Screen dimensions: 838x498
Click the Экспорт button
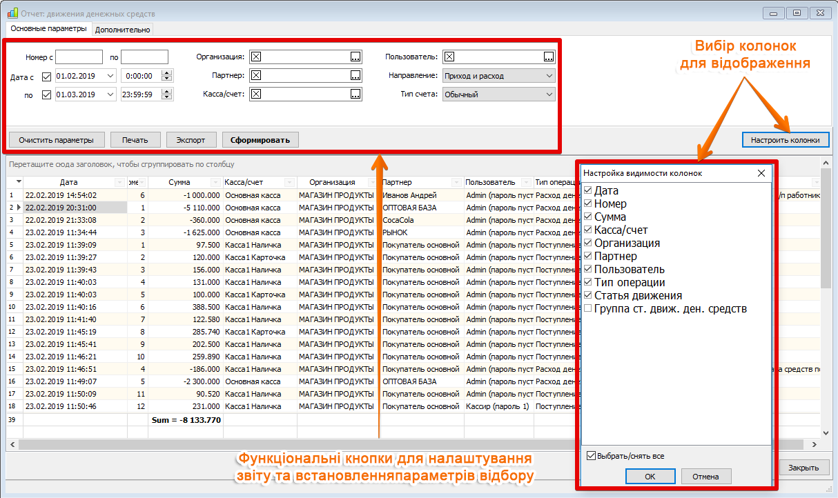pyautogui.click(x=191, y=139)
